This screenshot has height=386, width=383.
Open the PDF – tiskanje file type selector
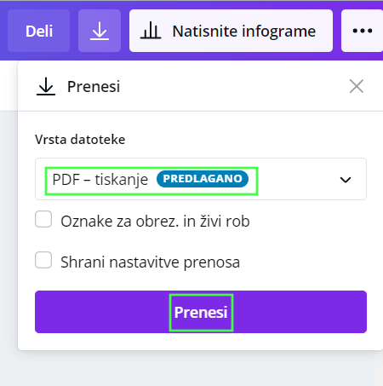click(x=201, y=179)
